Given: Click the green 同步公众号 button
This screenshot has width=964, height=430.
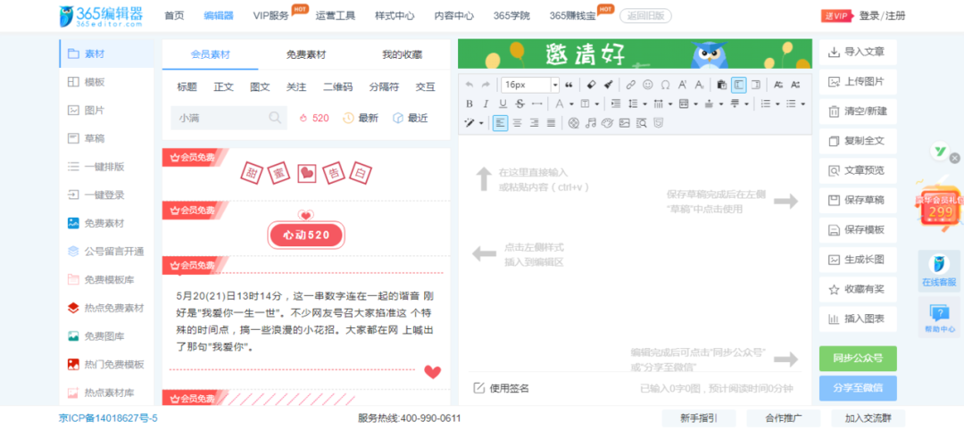Looking at the screenshot, I should pyautogui.click(x=858, y=359).
